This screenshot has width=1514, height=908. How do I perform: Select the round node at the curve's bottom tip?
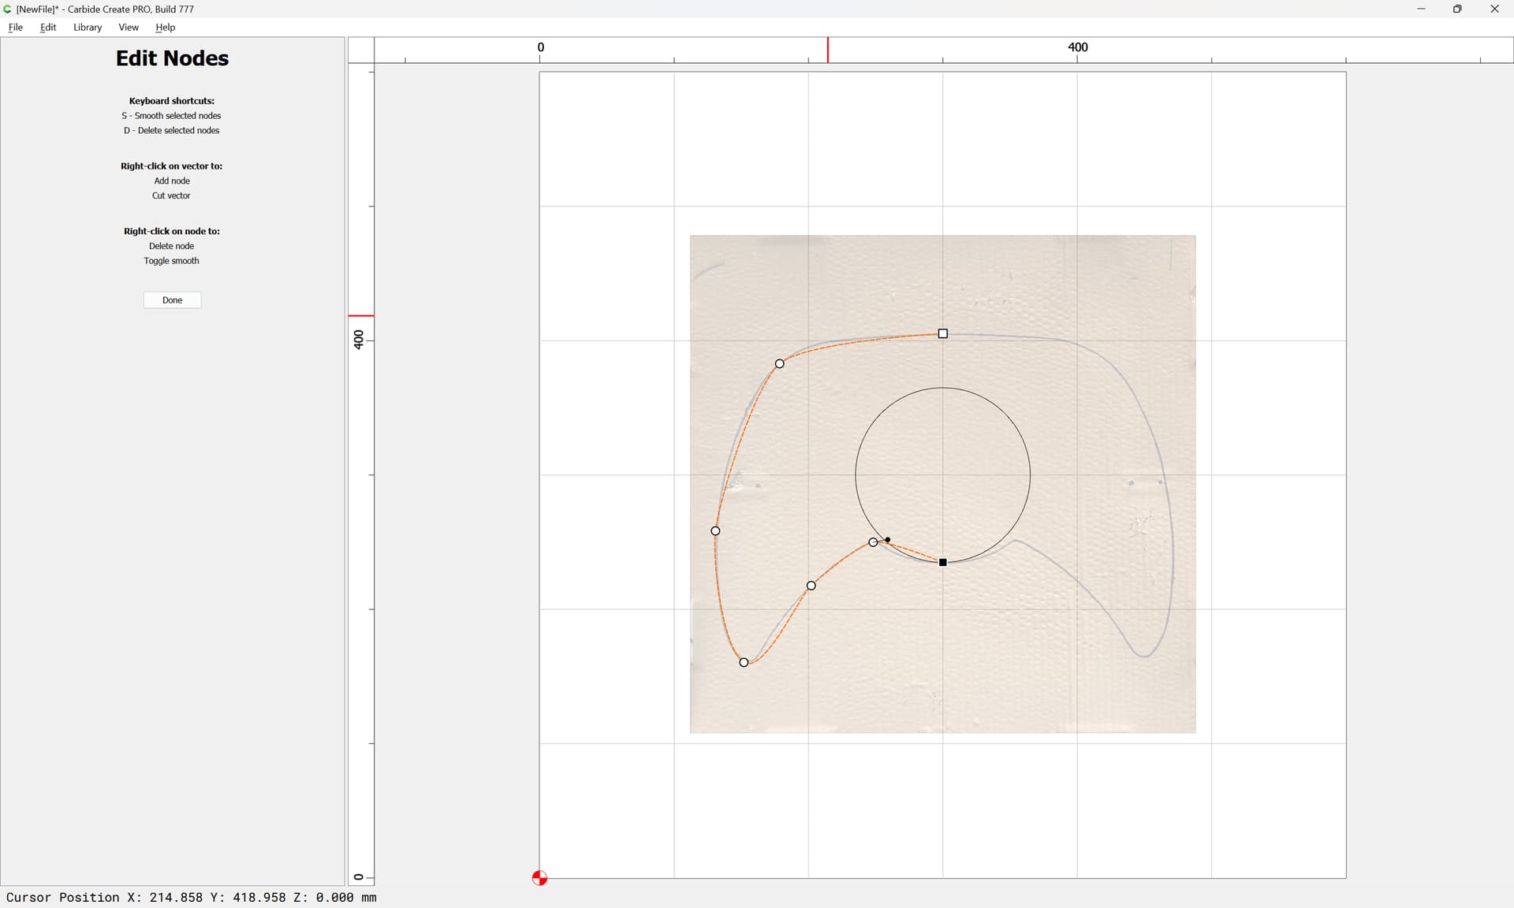744,662
